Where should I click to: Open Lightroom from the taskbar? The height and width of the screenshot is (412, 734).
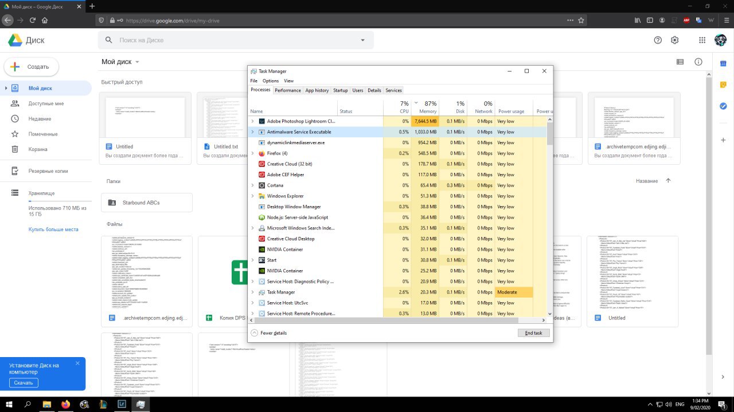[x=122, y=404]
